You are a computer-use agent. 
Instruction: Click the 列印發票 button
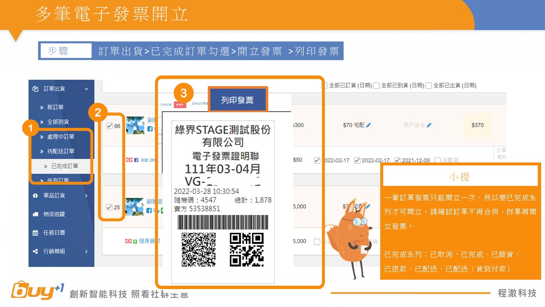click(x=237, y=100)
